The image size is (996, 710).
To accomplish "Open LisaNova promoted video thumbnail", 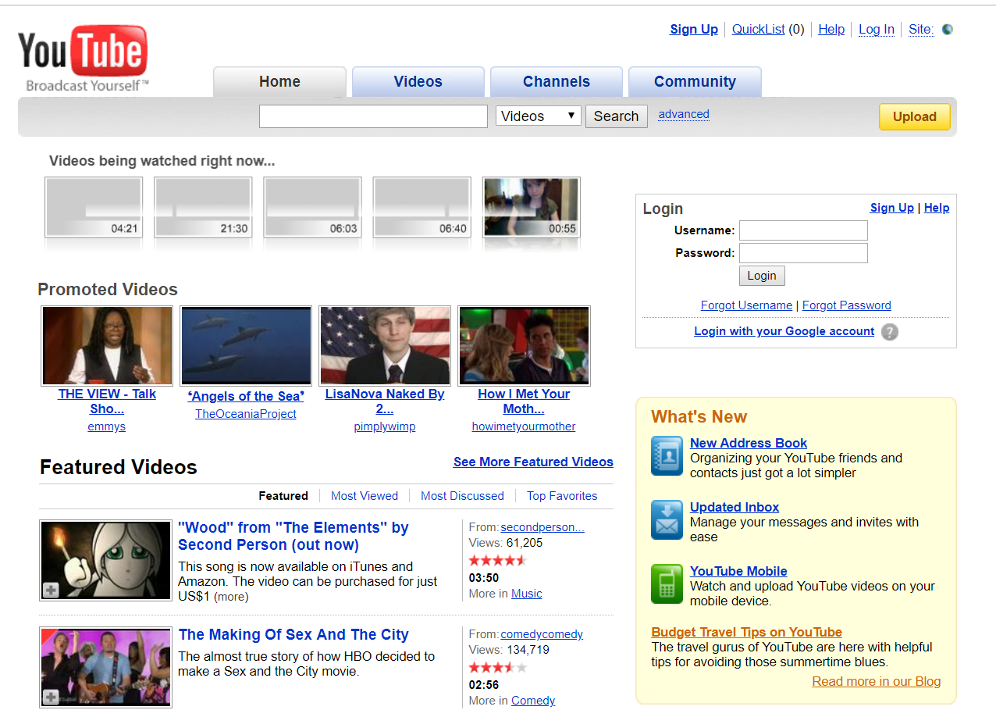I will pyautogui.click(x=385, y=345).
